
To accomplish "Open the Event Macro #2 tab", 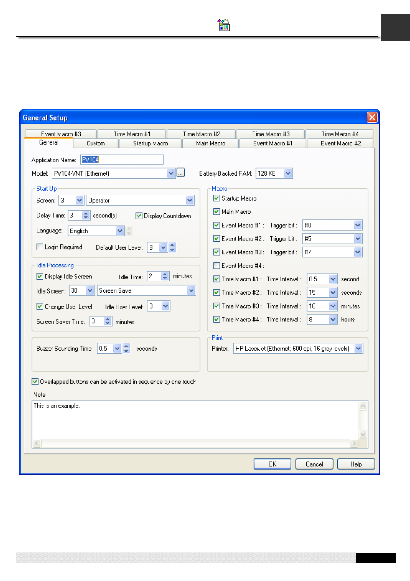I will point(340,143).
